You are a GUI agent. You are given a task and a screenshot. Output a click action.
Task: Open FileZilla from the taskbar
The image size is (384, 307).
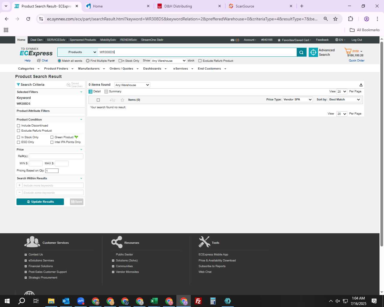click(198, 301)
